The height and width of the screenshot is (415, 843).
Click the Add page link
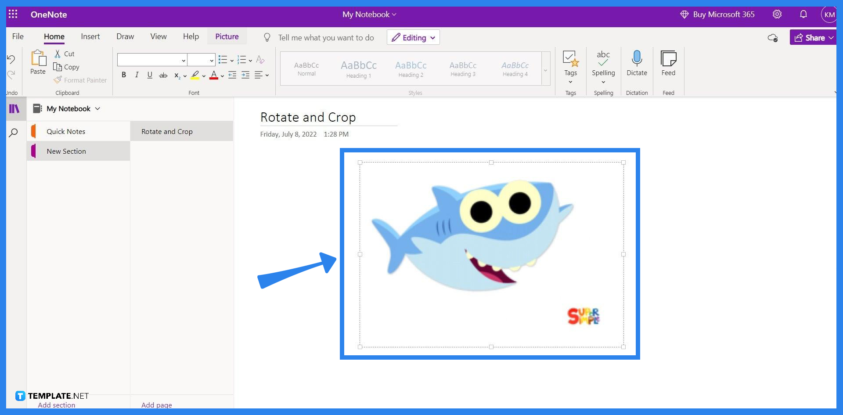click(156, 405)
